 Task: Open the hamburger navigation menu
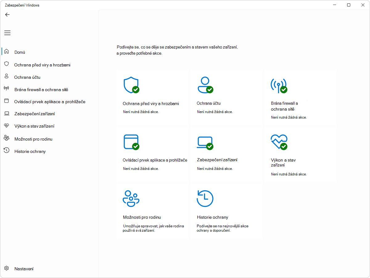pos(7,33)
